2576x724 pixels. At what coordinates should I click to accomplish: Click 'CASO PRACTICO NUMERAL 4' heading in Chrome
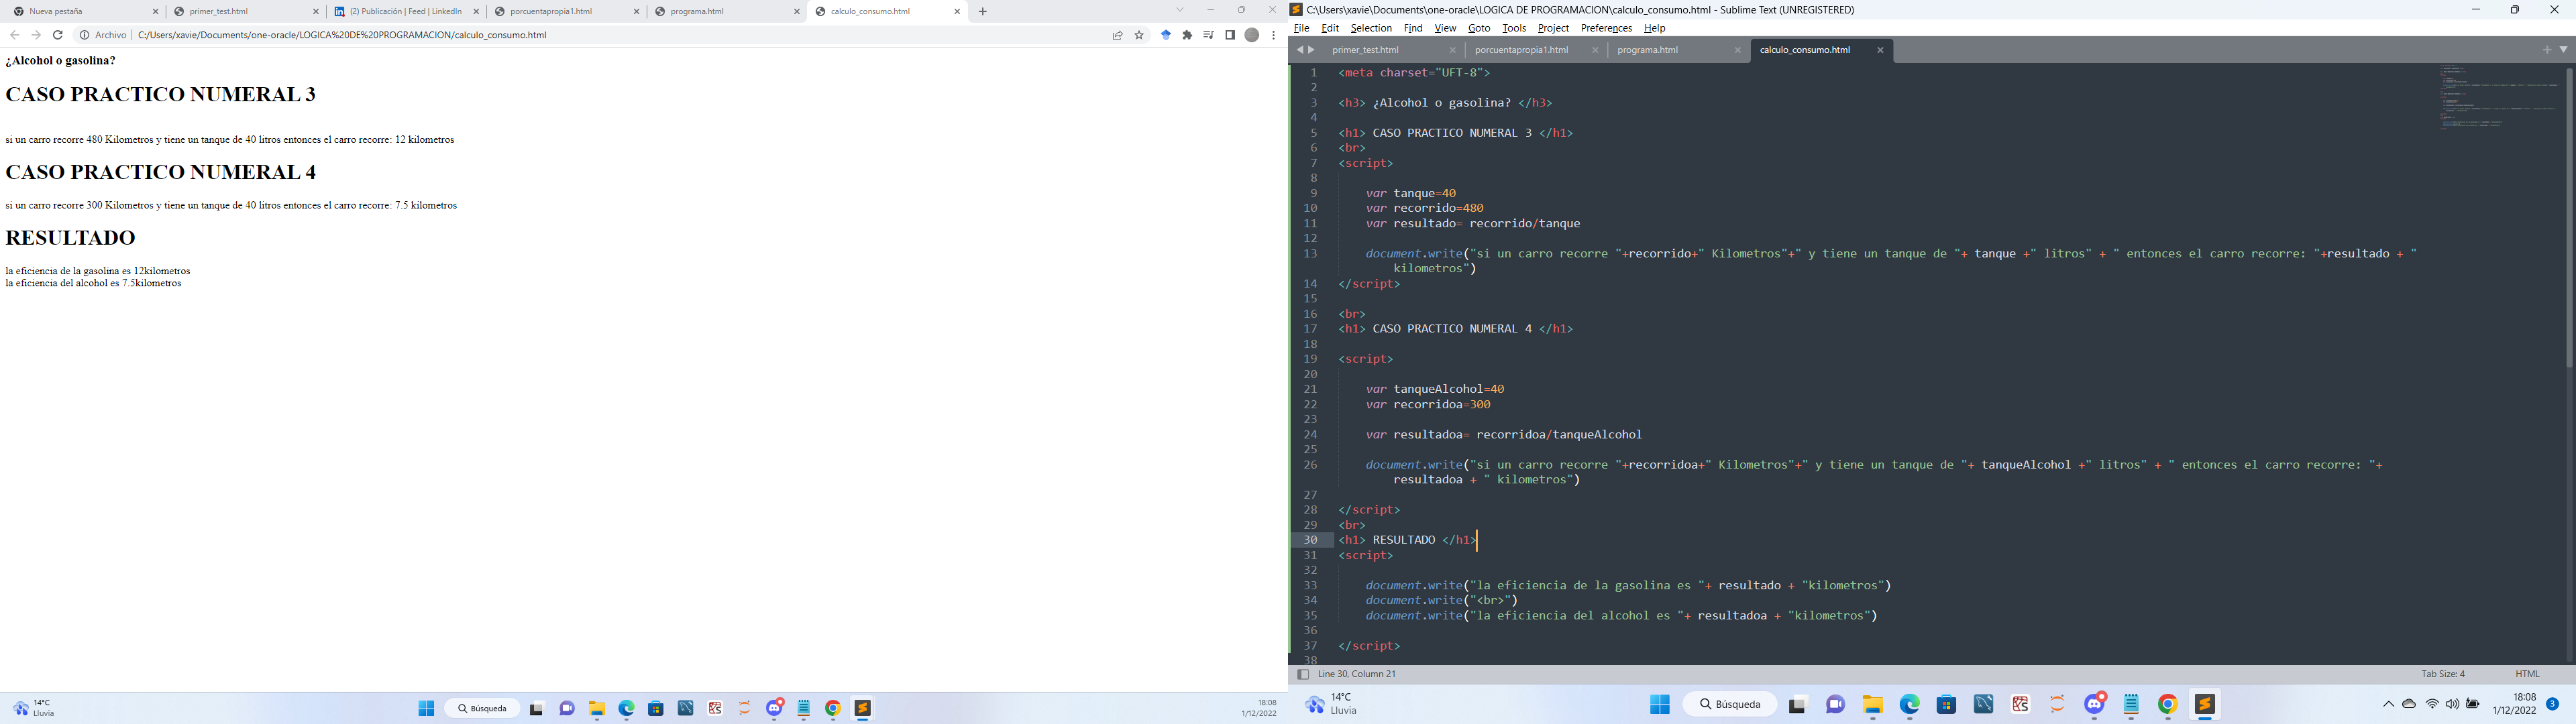pyautogui.click(x=161, y=172)
